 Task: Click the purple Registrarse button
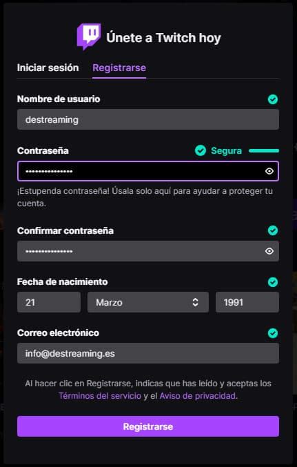click(148, 426)
